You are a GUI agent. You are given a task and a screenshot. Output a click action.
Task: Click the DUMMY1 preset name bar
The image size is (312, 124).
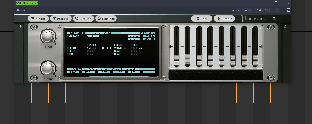[x=111, y=69]
